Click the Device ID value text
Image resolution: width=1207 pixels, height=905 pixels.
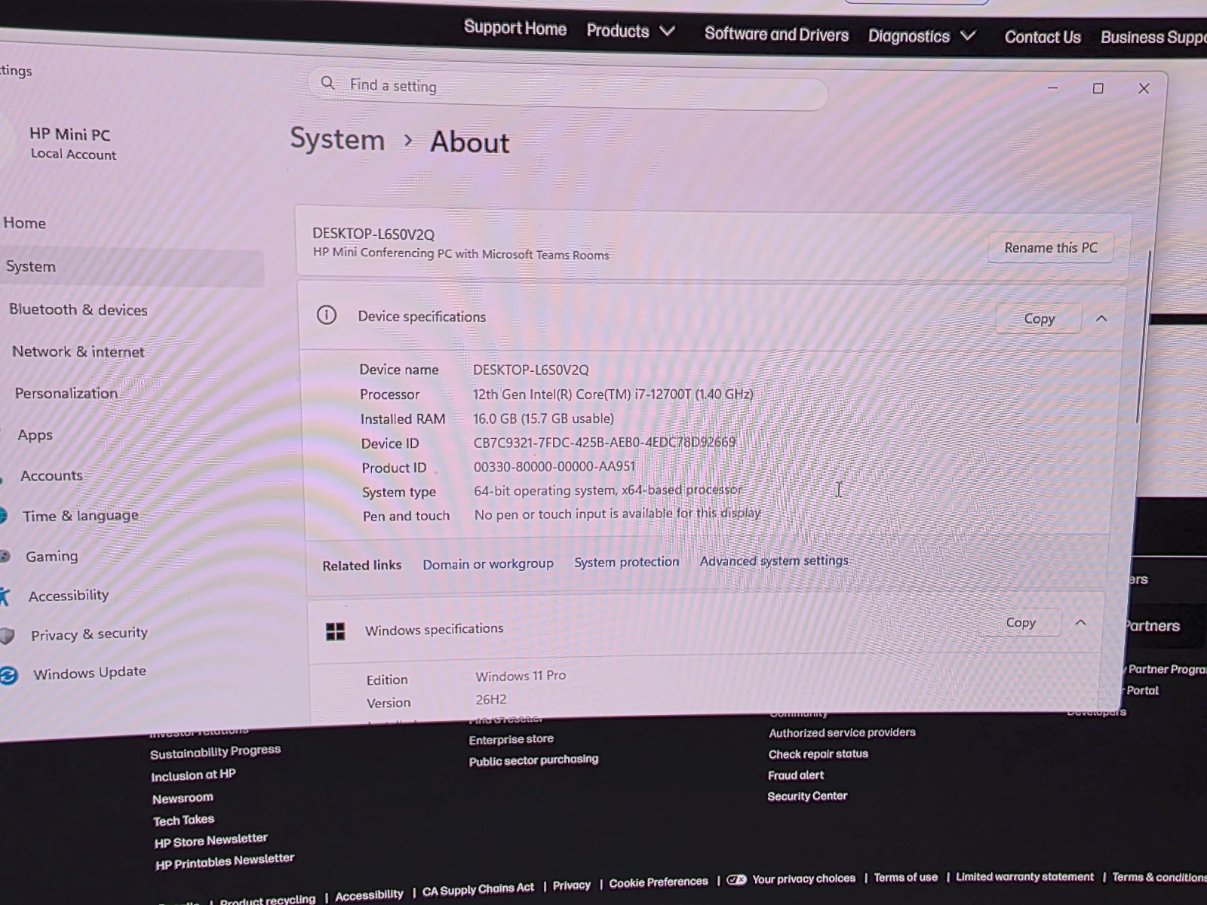coord(604,442)
